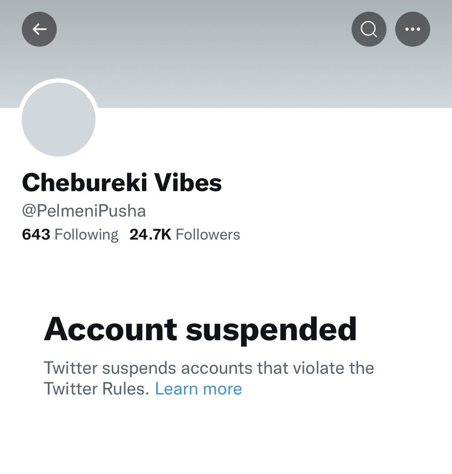Open the Following list label
Viewport: 452px width, 474px height.
(x=86, y=235)
